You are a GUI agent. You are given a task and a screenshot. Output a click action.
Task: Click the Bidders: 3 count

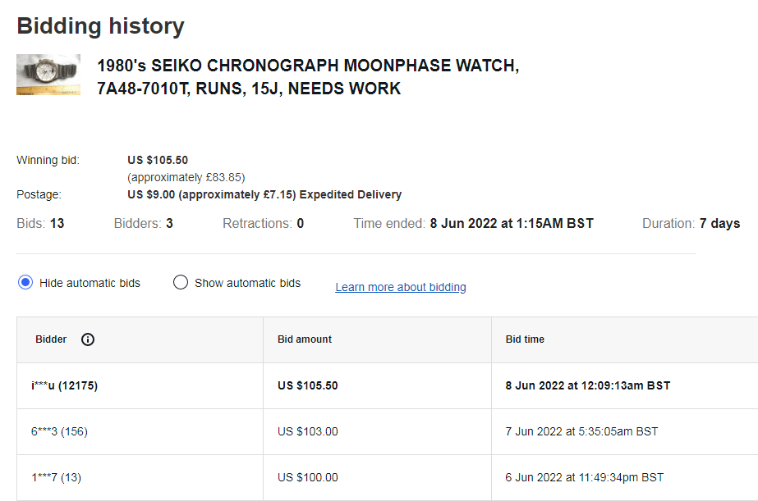click(143, 224)
